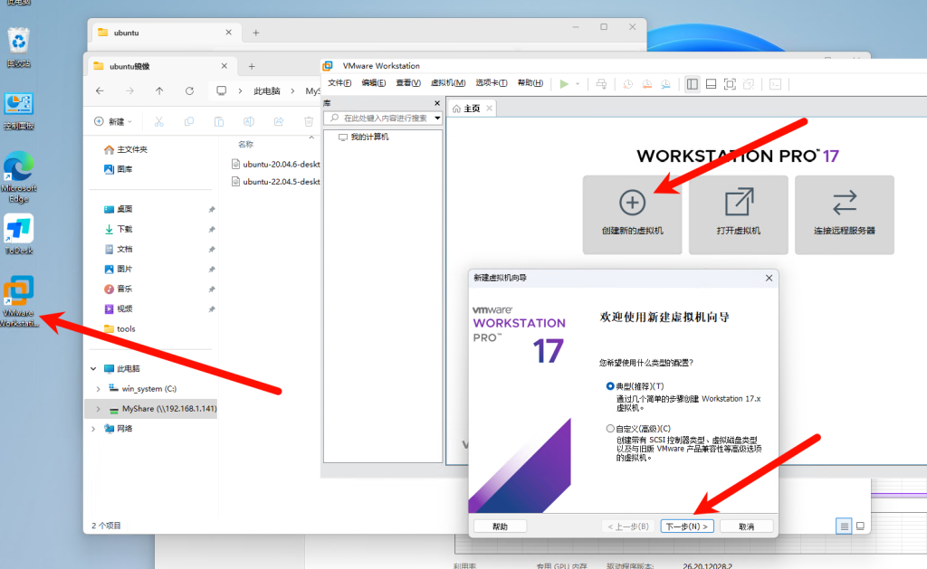
Task: Click the Unity mode icon in VMware toolbar
Action: [x=749, y=84]
